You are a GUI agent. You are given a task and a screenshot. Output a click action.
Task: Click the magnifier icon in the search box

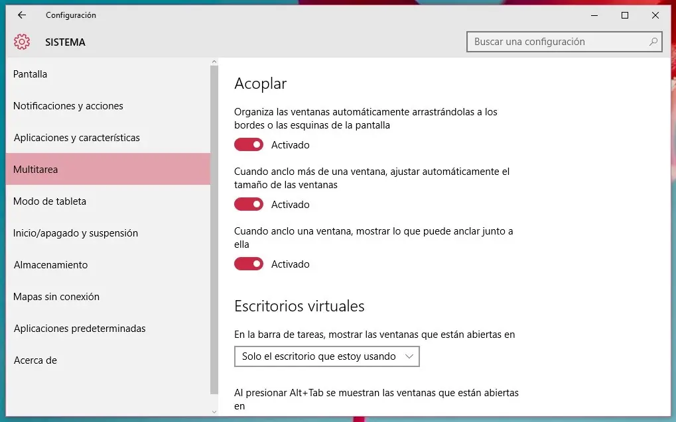(653, 42)
